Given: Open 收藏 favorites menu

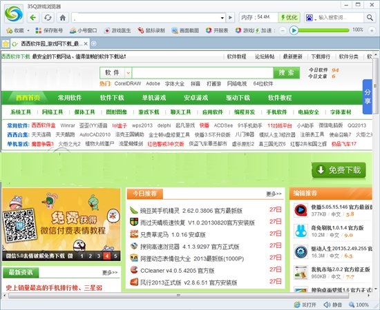Looking at the screenshot, I should coord(18,30).
